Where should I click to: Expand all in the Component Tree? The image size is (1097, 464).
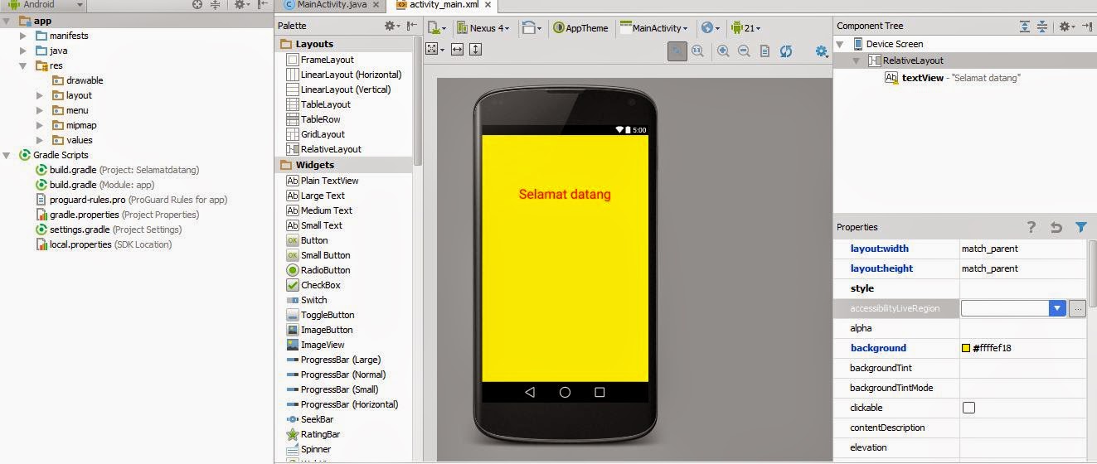click(1025, 27)
